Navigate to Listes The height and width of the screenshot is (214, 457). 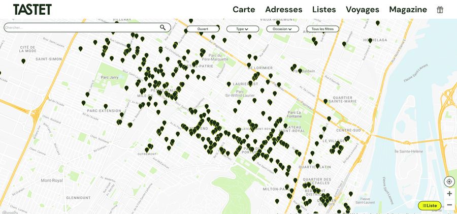click(x=324, y=10)
